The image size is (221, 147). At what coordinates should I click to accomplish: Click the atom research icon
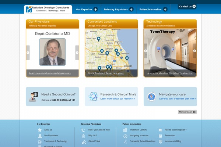93,97
